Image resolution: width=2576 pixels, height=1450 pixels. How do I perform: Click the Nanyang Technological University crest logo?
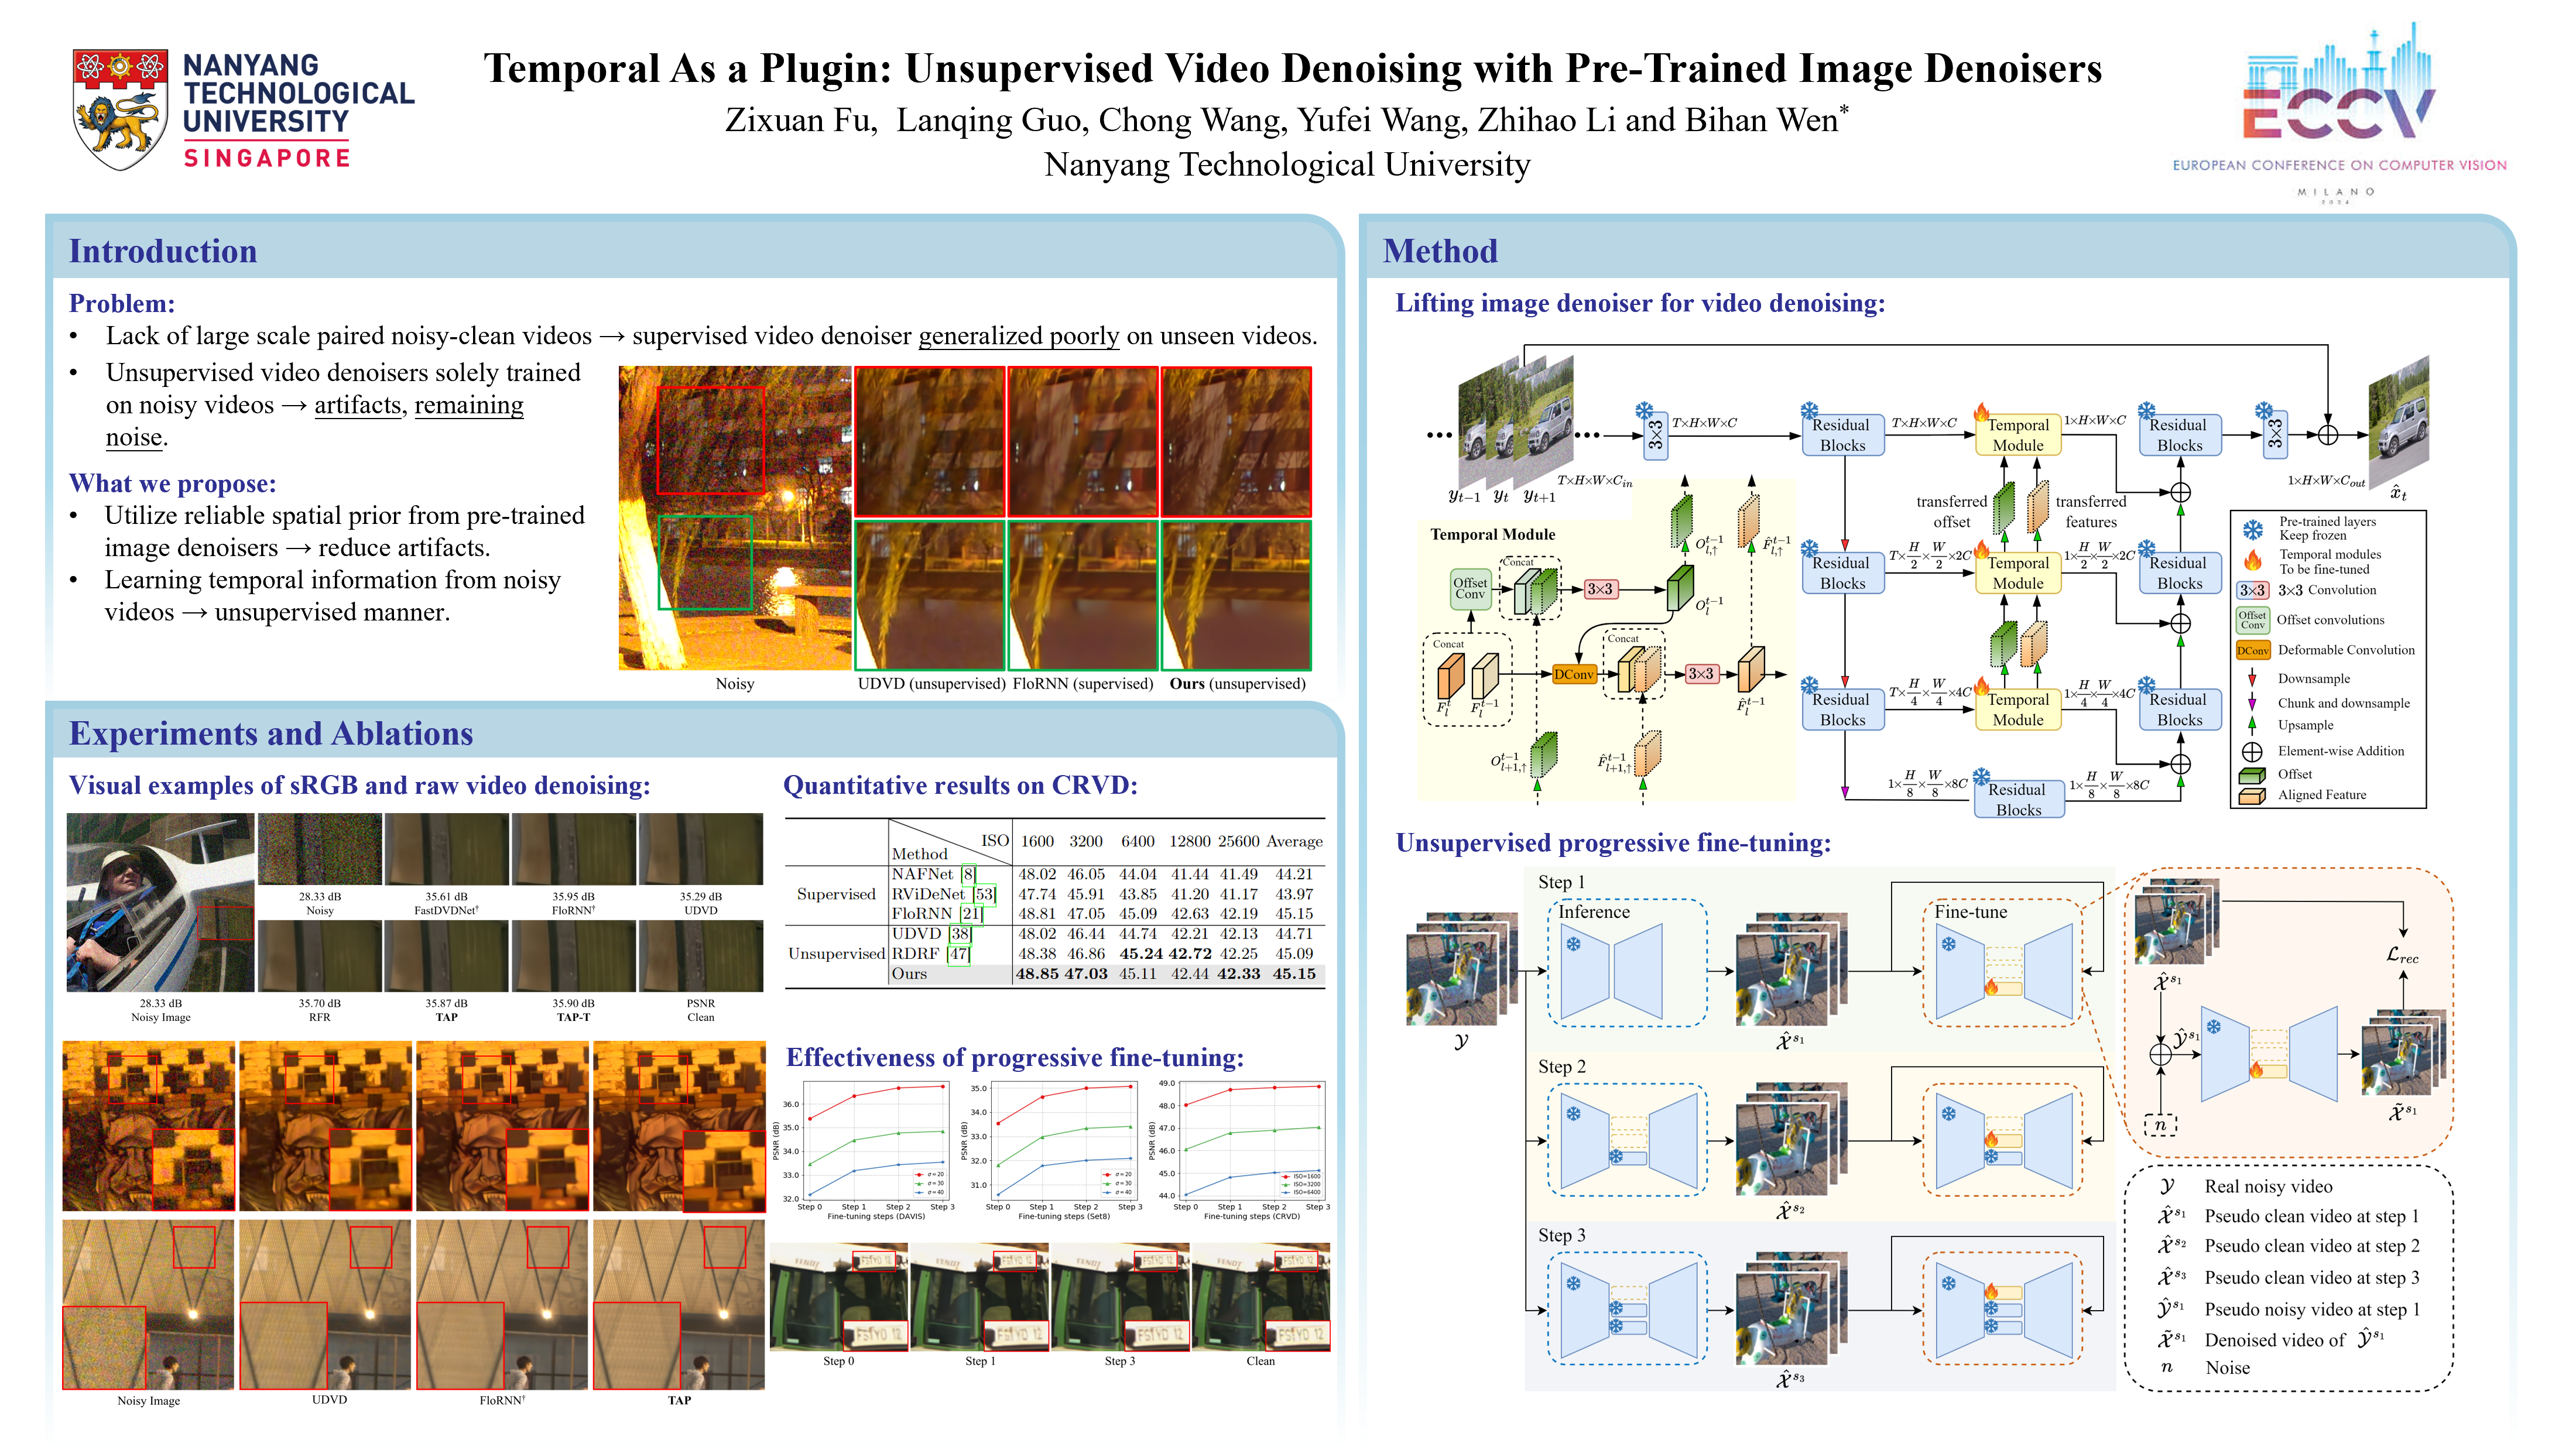point(119,109)
